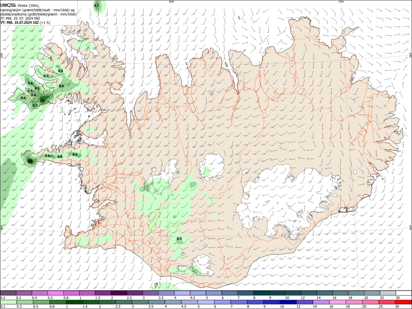
Task: Click the light grey 25–30 swatch in upper legend row
Action: (388, 293)
